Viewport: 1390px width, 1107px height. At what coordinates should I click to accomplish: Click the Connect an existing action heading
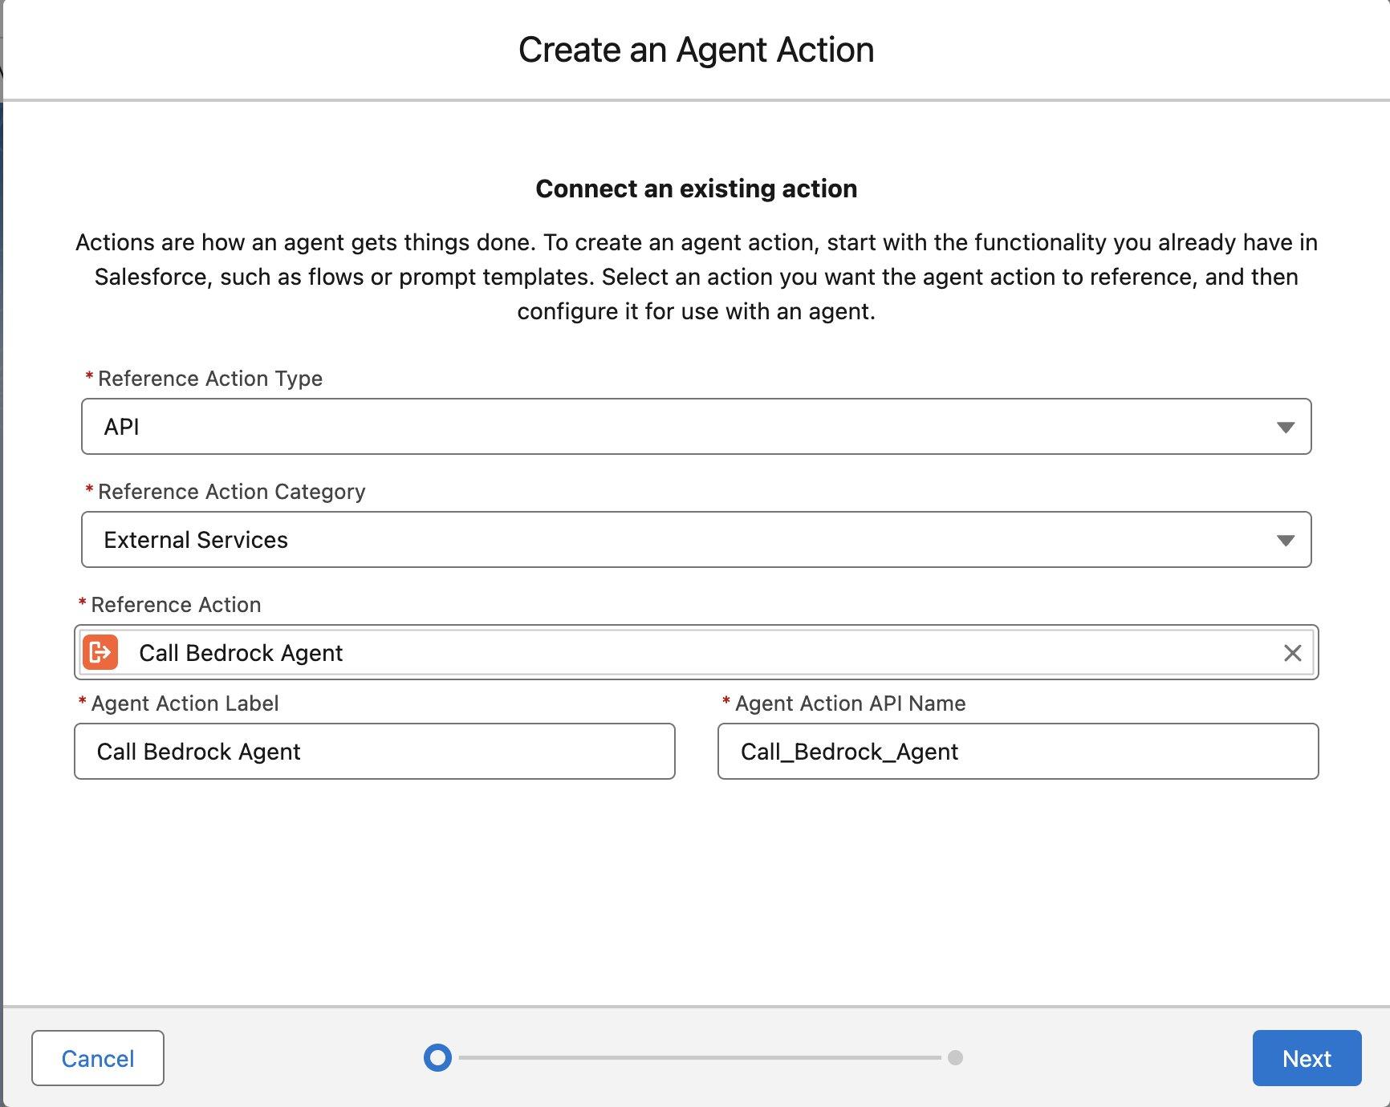click(x=697, y=189)
